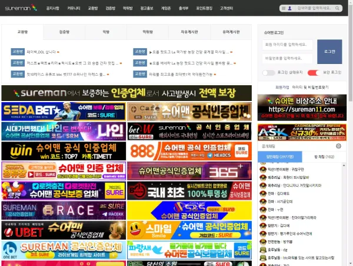The height and width of the screenshot is (266, 353).
Task: Open the orange 888 banner
Action: 189,151
